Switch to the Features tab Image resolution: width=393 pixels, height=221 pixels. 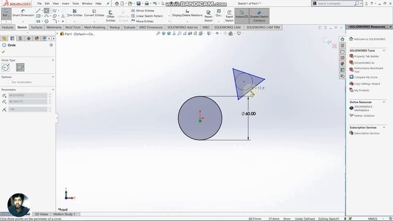tap(7, 27)
